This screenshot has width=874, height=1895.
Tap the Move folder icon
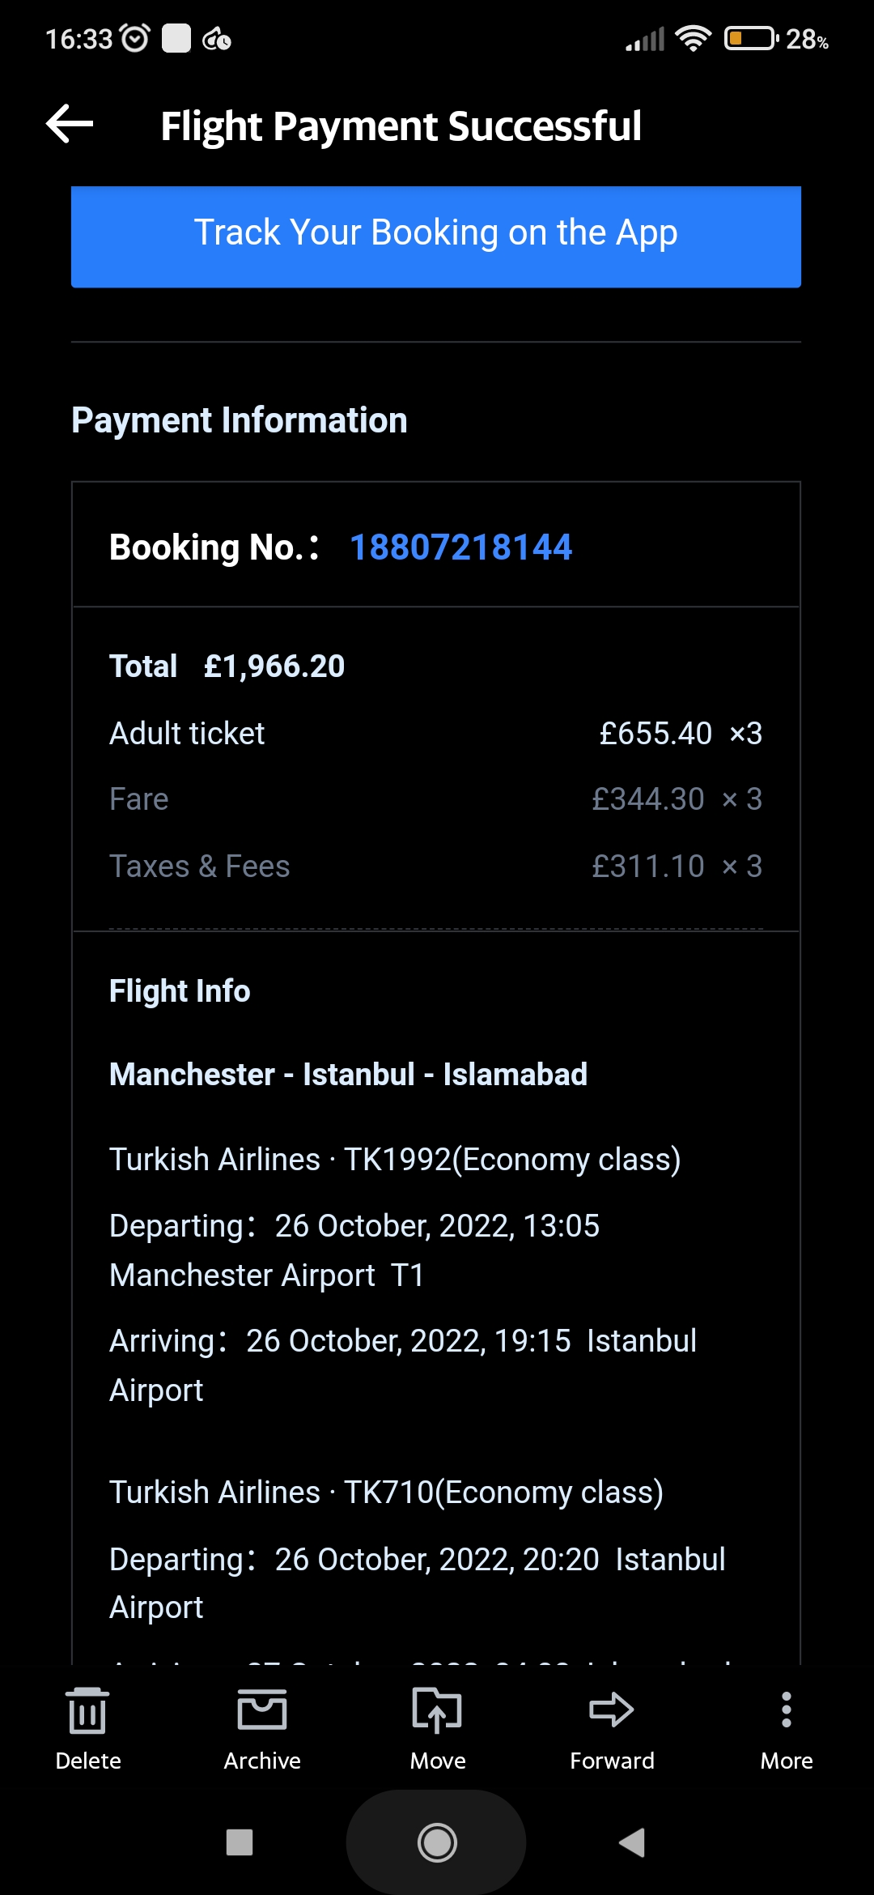437,1710
